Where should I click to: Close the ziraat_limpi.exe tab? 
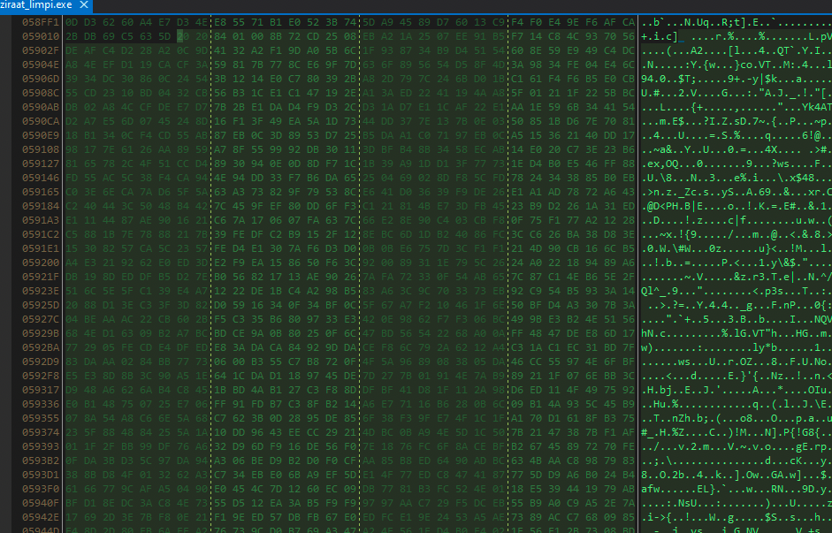coord(84,5)
